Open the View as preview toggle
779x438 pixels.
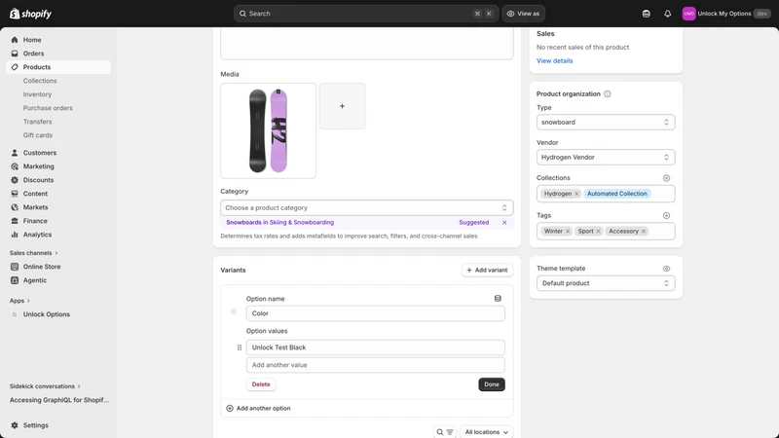(523, 14)
